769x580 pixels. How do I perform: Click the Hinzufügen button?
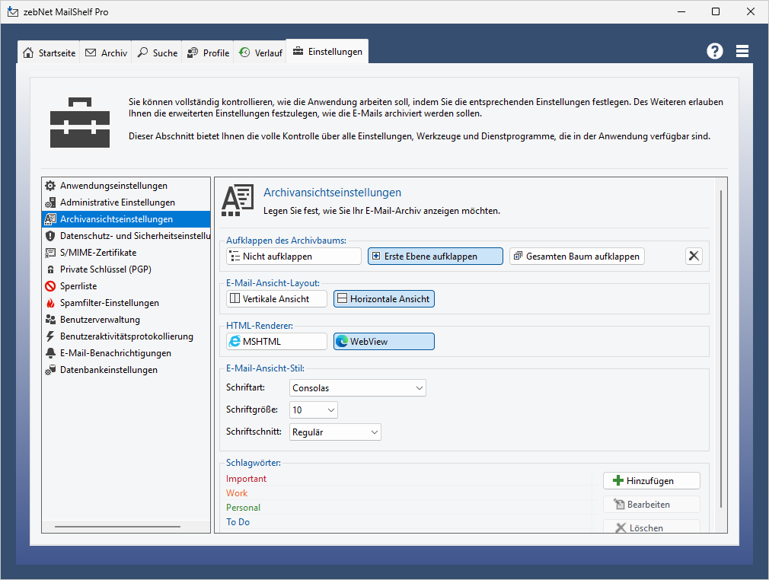[x=651, y=481]
